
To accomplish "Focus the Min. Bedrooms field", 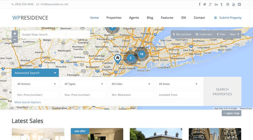I will tap(131, 95).
